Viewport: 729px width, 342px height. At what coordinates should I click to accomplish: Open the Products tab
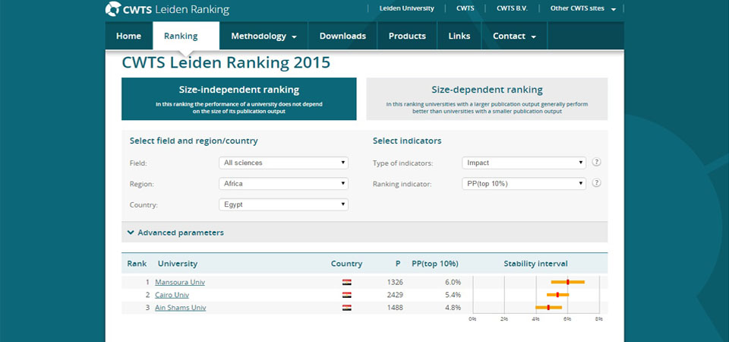tap(407, 36)
